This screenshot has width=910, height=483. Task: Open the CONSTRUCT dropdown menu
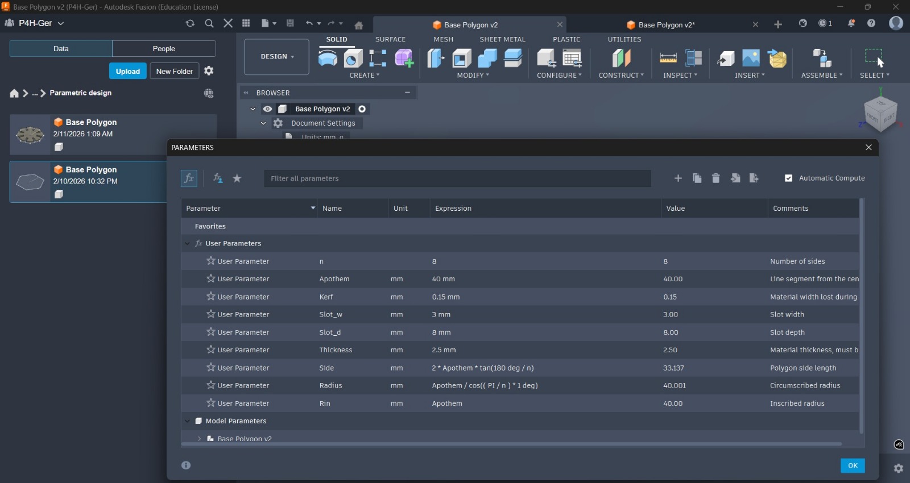(621, 76)
